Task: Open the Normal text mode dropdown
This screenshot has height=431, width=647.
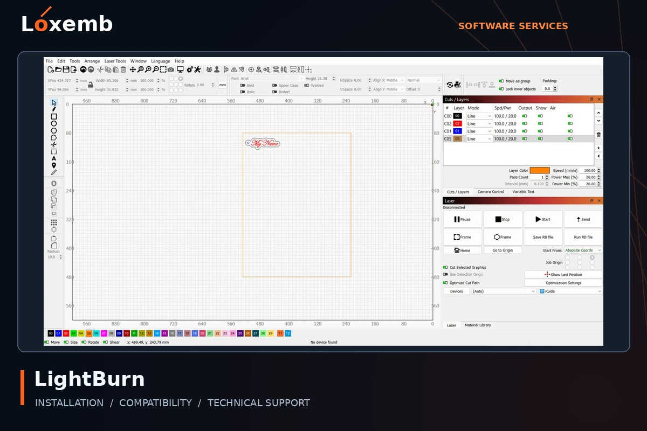Action: [423, 80]
